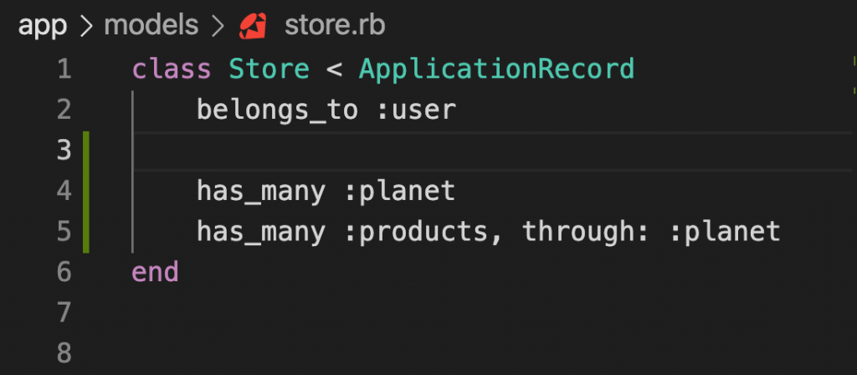Open the models breadcrumb segment
Image resolution: width=857 pixels, height=375 pixels.
(x=151, y=25)
